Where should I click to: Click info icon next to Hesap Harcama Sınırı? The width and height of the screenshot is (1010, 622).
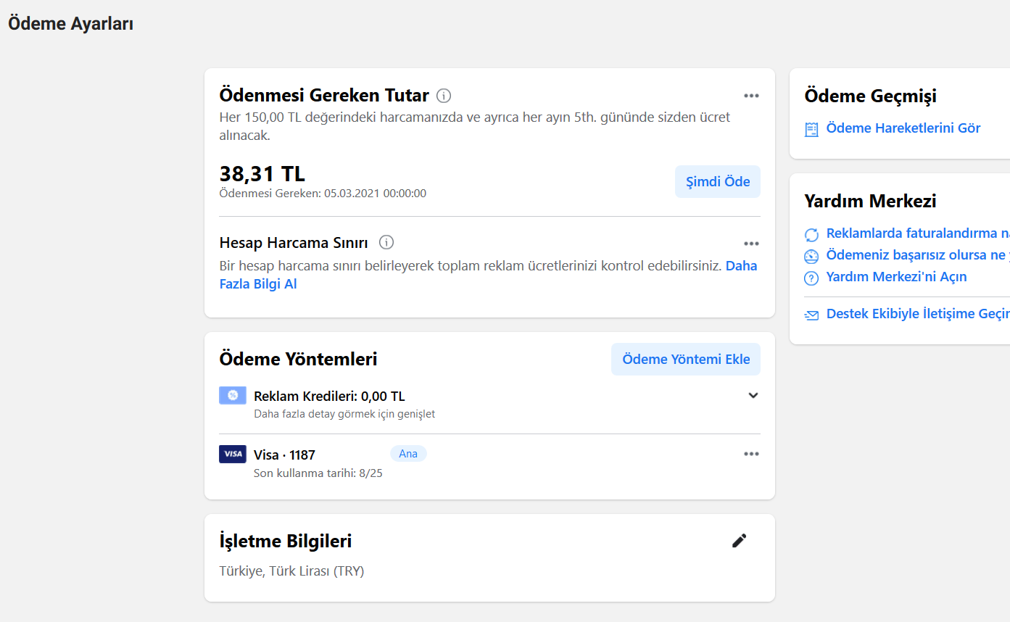pos(386,242)
